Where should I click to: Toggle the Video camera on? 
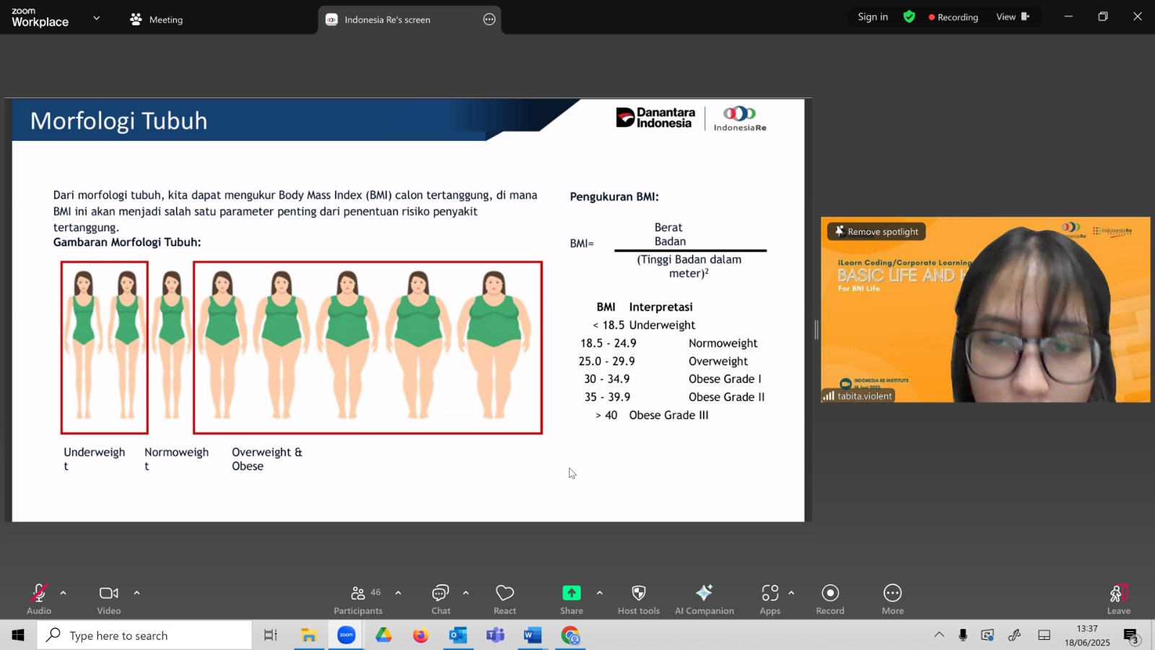click(x=109, y=593)
